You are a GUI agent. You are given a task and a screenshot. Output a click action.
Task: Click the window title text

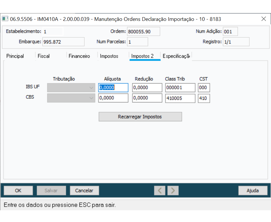(x=115, y=19)
